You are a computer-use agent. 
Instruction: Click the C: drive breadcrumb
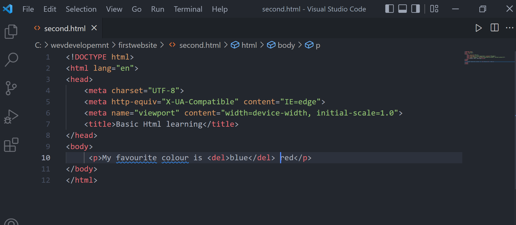click(x=38, y=45)
